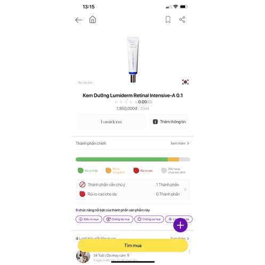Select the Chống oxi hoá chip
The height and width of the screenshot is (265, 265).
pos(149,219)
